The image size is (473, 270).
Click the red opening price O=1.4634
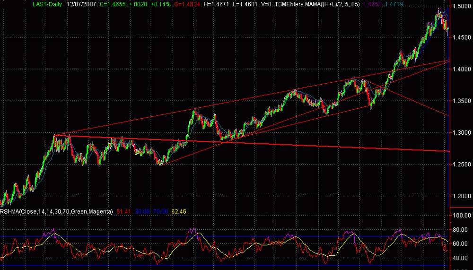coord(187,4)
